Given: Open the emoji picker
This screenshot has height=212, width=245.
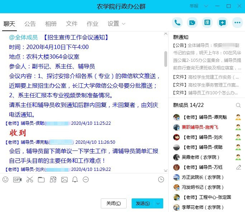Looking at the screenshot, I should (x=5, y=179).
